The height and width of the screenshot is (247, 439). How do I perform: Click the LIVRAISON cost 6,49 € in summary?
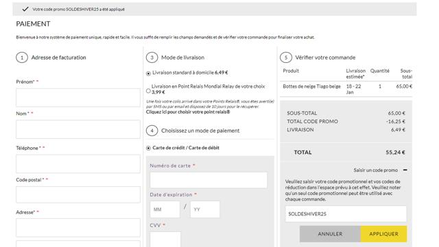398,129
